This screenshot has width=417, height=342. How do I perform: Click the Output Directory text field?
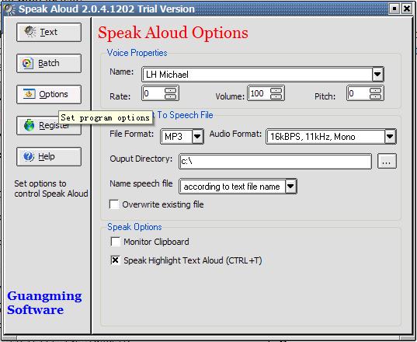[x=275, y=162]
